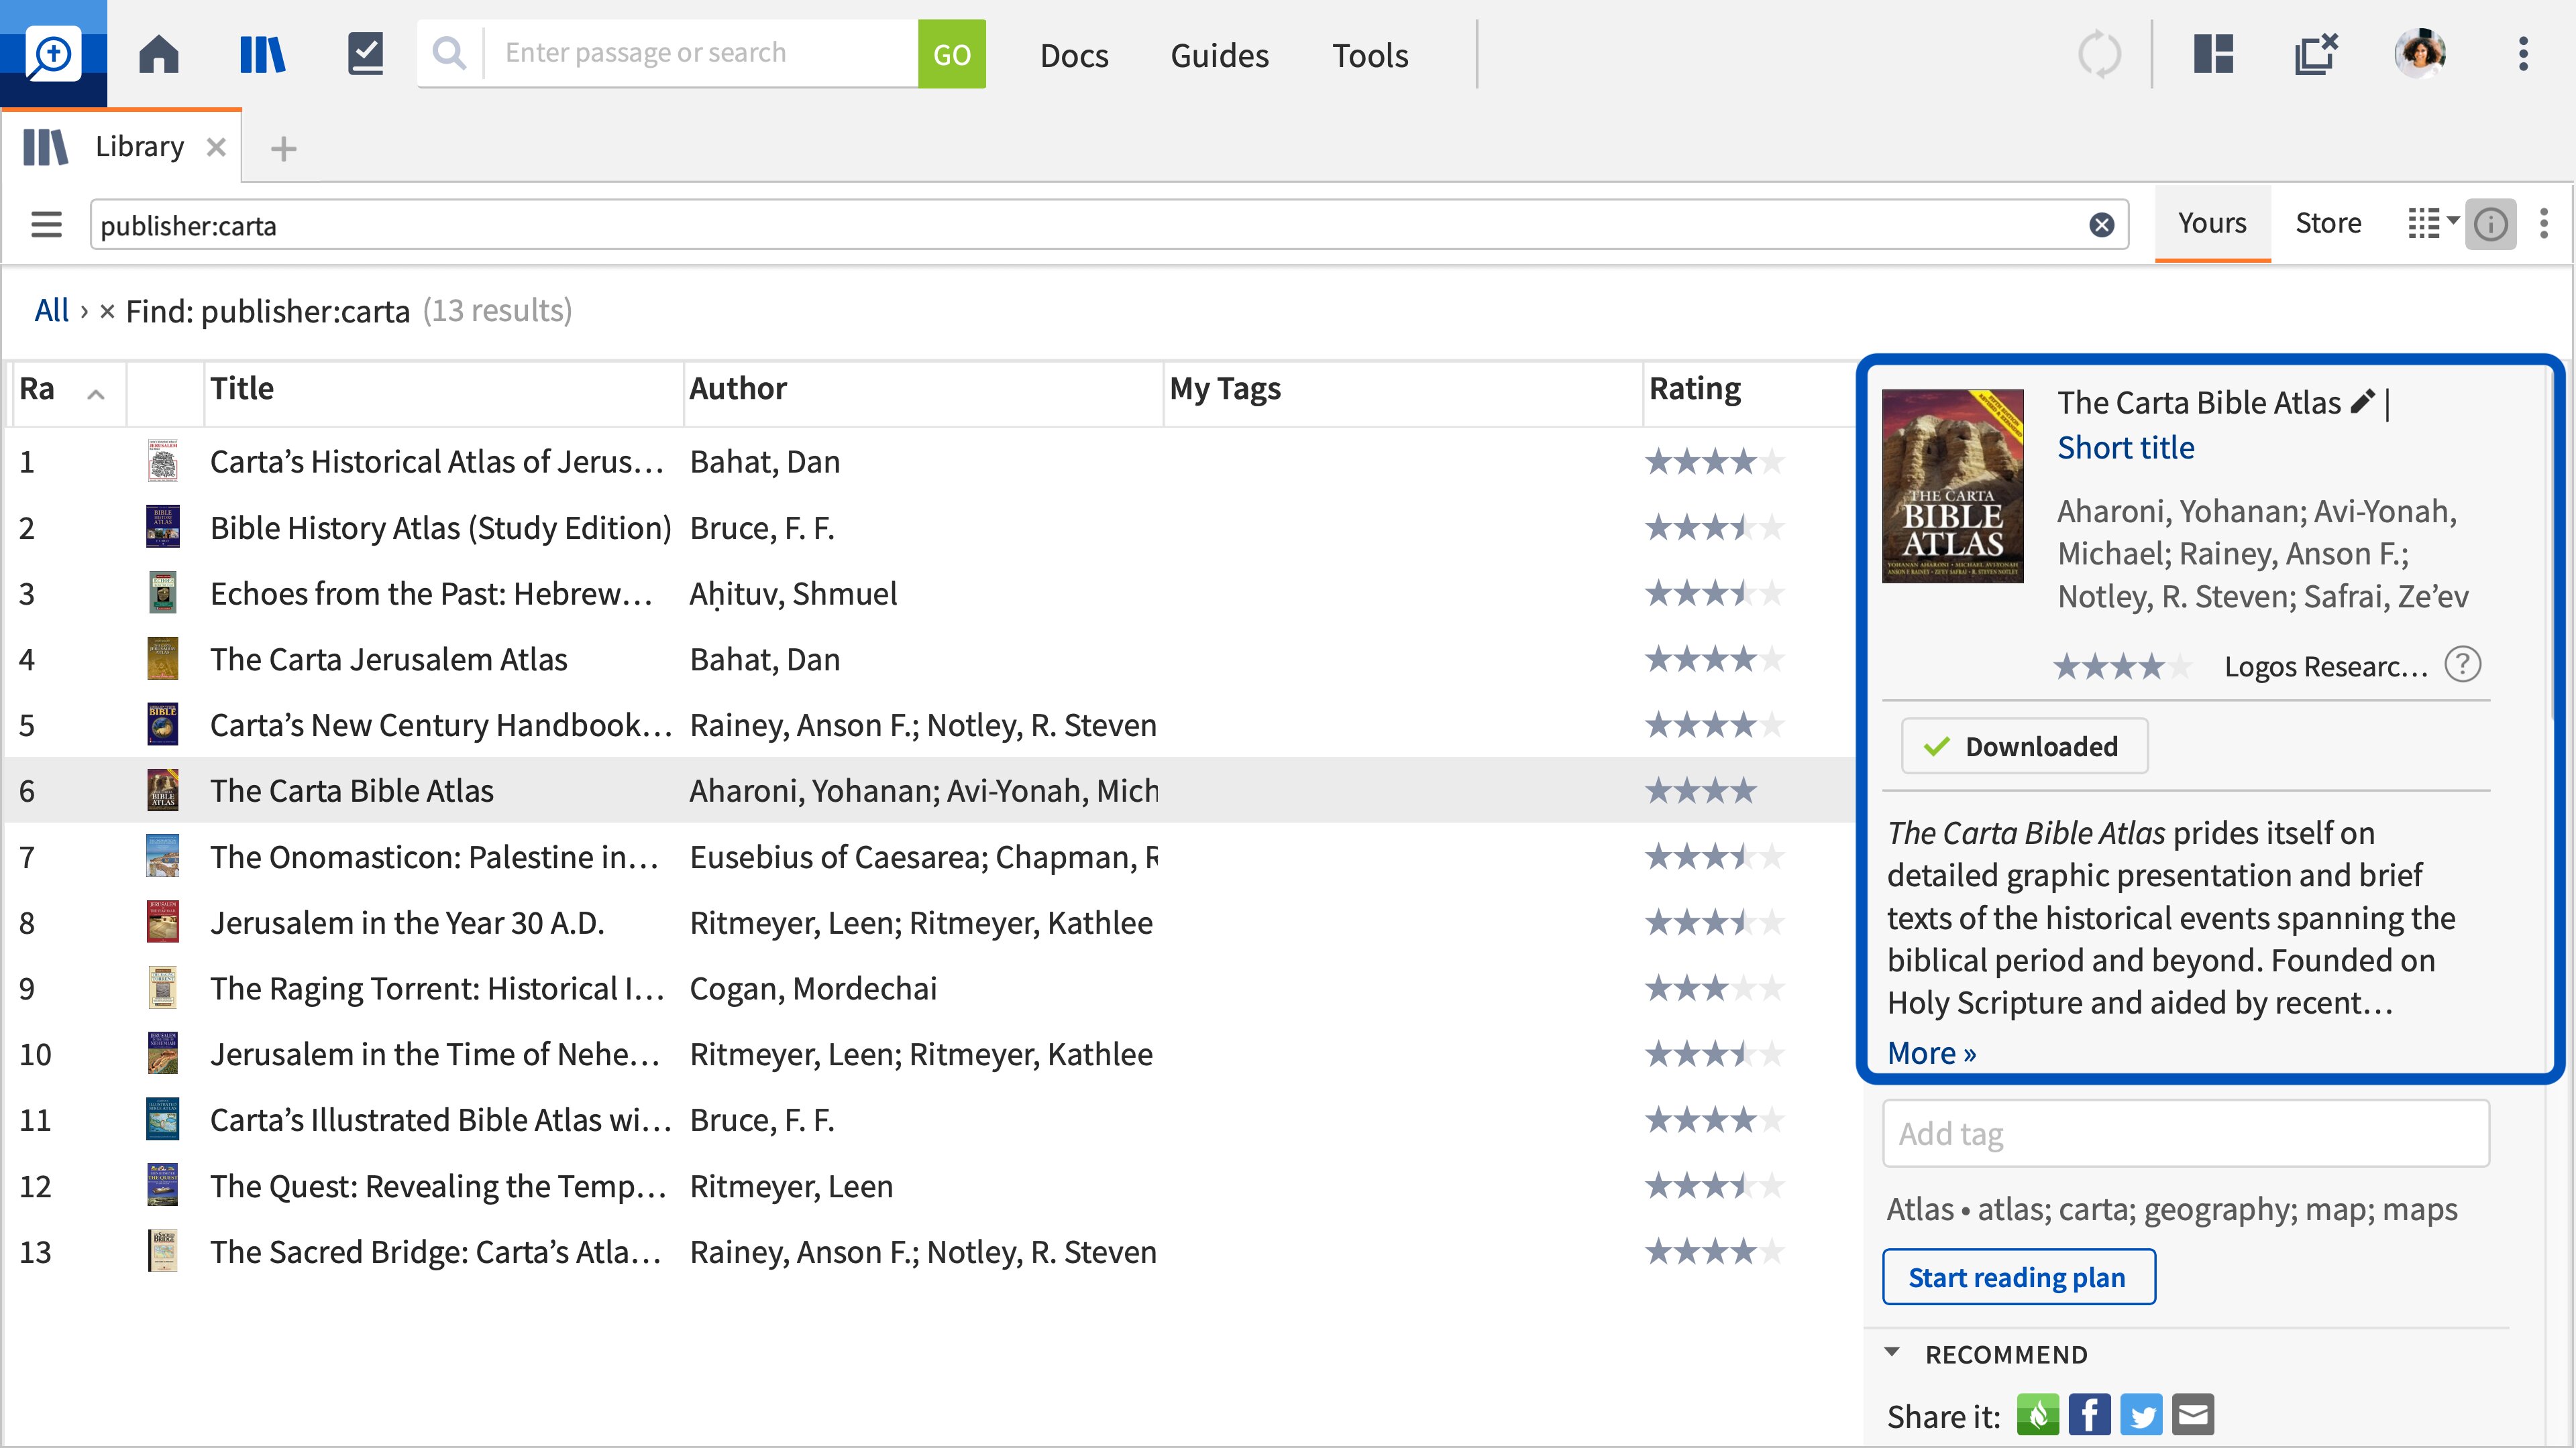Select Jerusalem in the Year 30 A.D.
The image size is (2576, 1448).
coord(930,922)
